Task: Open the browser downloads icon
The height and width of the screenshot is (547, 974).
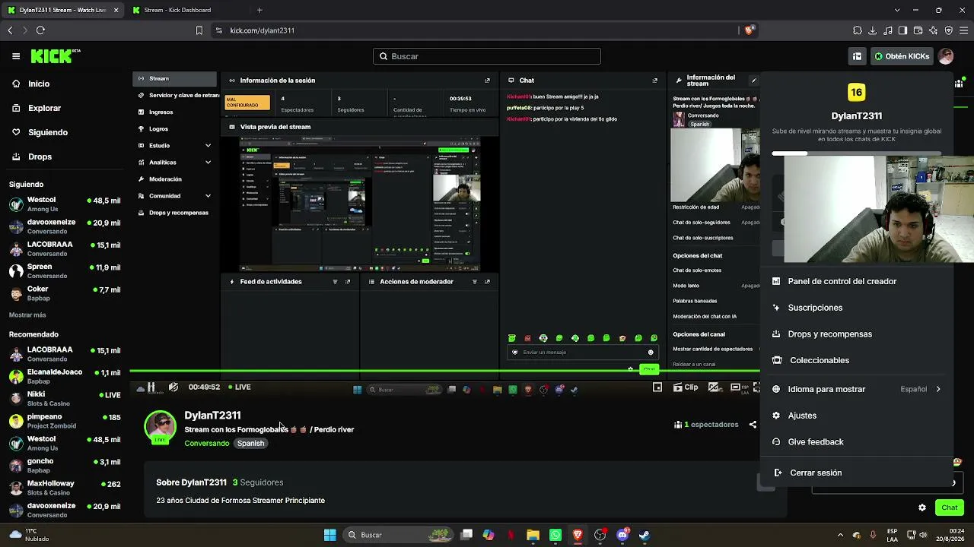Action: 873,30
